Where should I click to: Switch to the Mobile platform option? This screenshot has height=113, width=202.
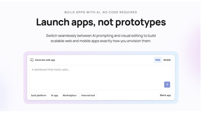pyautogui.click(x=167, y=60)
